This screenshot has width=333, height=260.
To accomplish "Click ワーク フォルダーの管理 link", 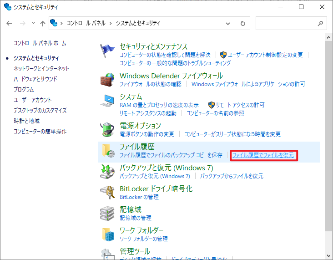I will (x=144, y=239).
